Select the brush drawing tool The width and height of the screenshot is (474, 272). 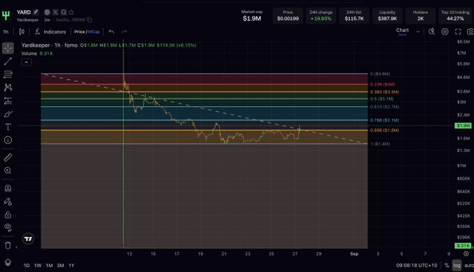(8, 114)
